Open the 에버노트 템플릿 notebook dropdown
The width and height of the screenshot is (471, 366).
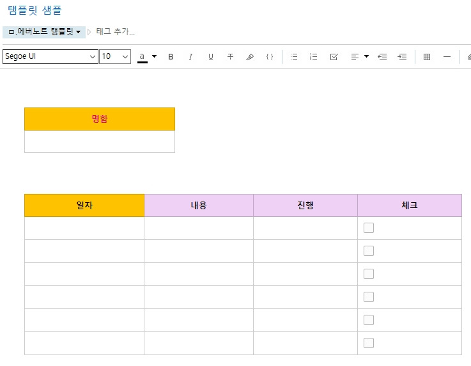(44, 32)
